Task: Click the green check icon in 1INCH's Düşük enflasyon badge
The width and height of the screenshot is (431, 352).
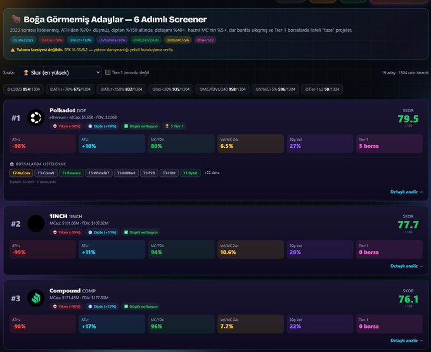Action: point(126,232)
